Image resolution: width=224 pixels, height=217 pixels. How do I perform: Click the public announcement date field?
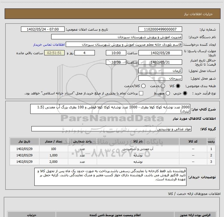click(43, 29)
